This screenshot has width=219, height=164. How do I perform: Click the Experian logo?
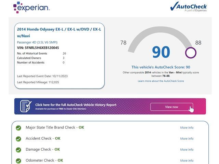coord(31,8)
